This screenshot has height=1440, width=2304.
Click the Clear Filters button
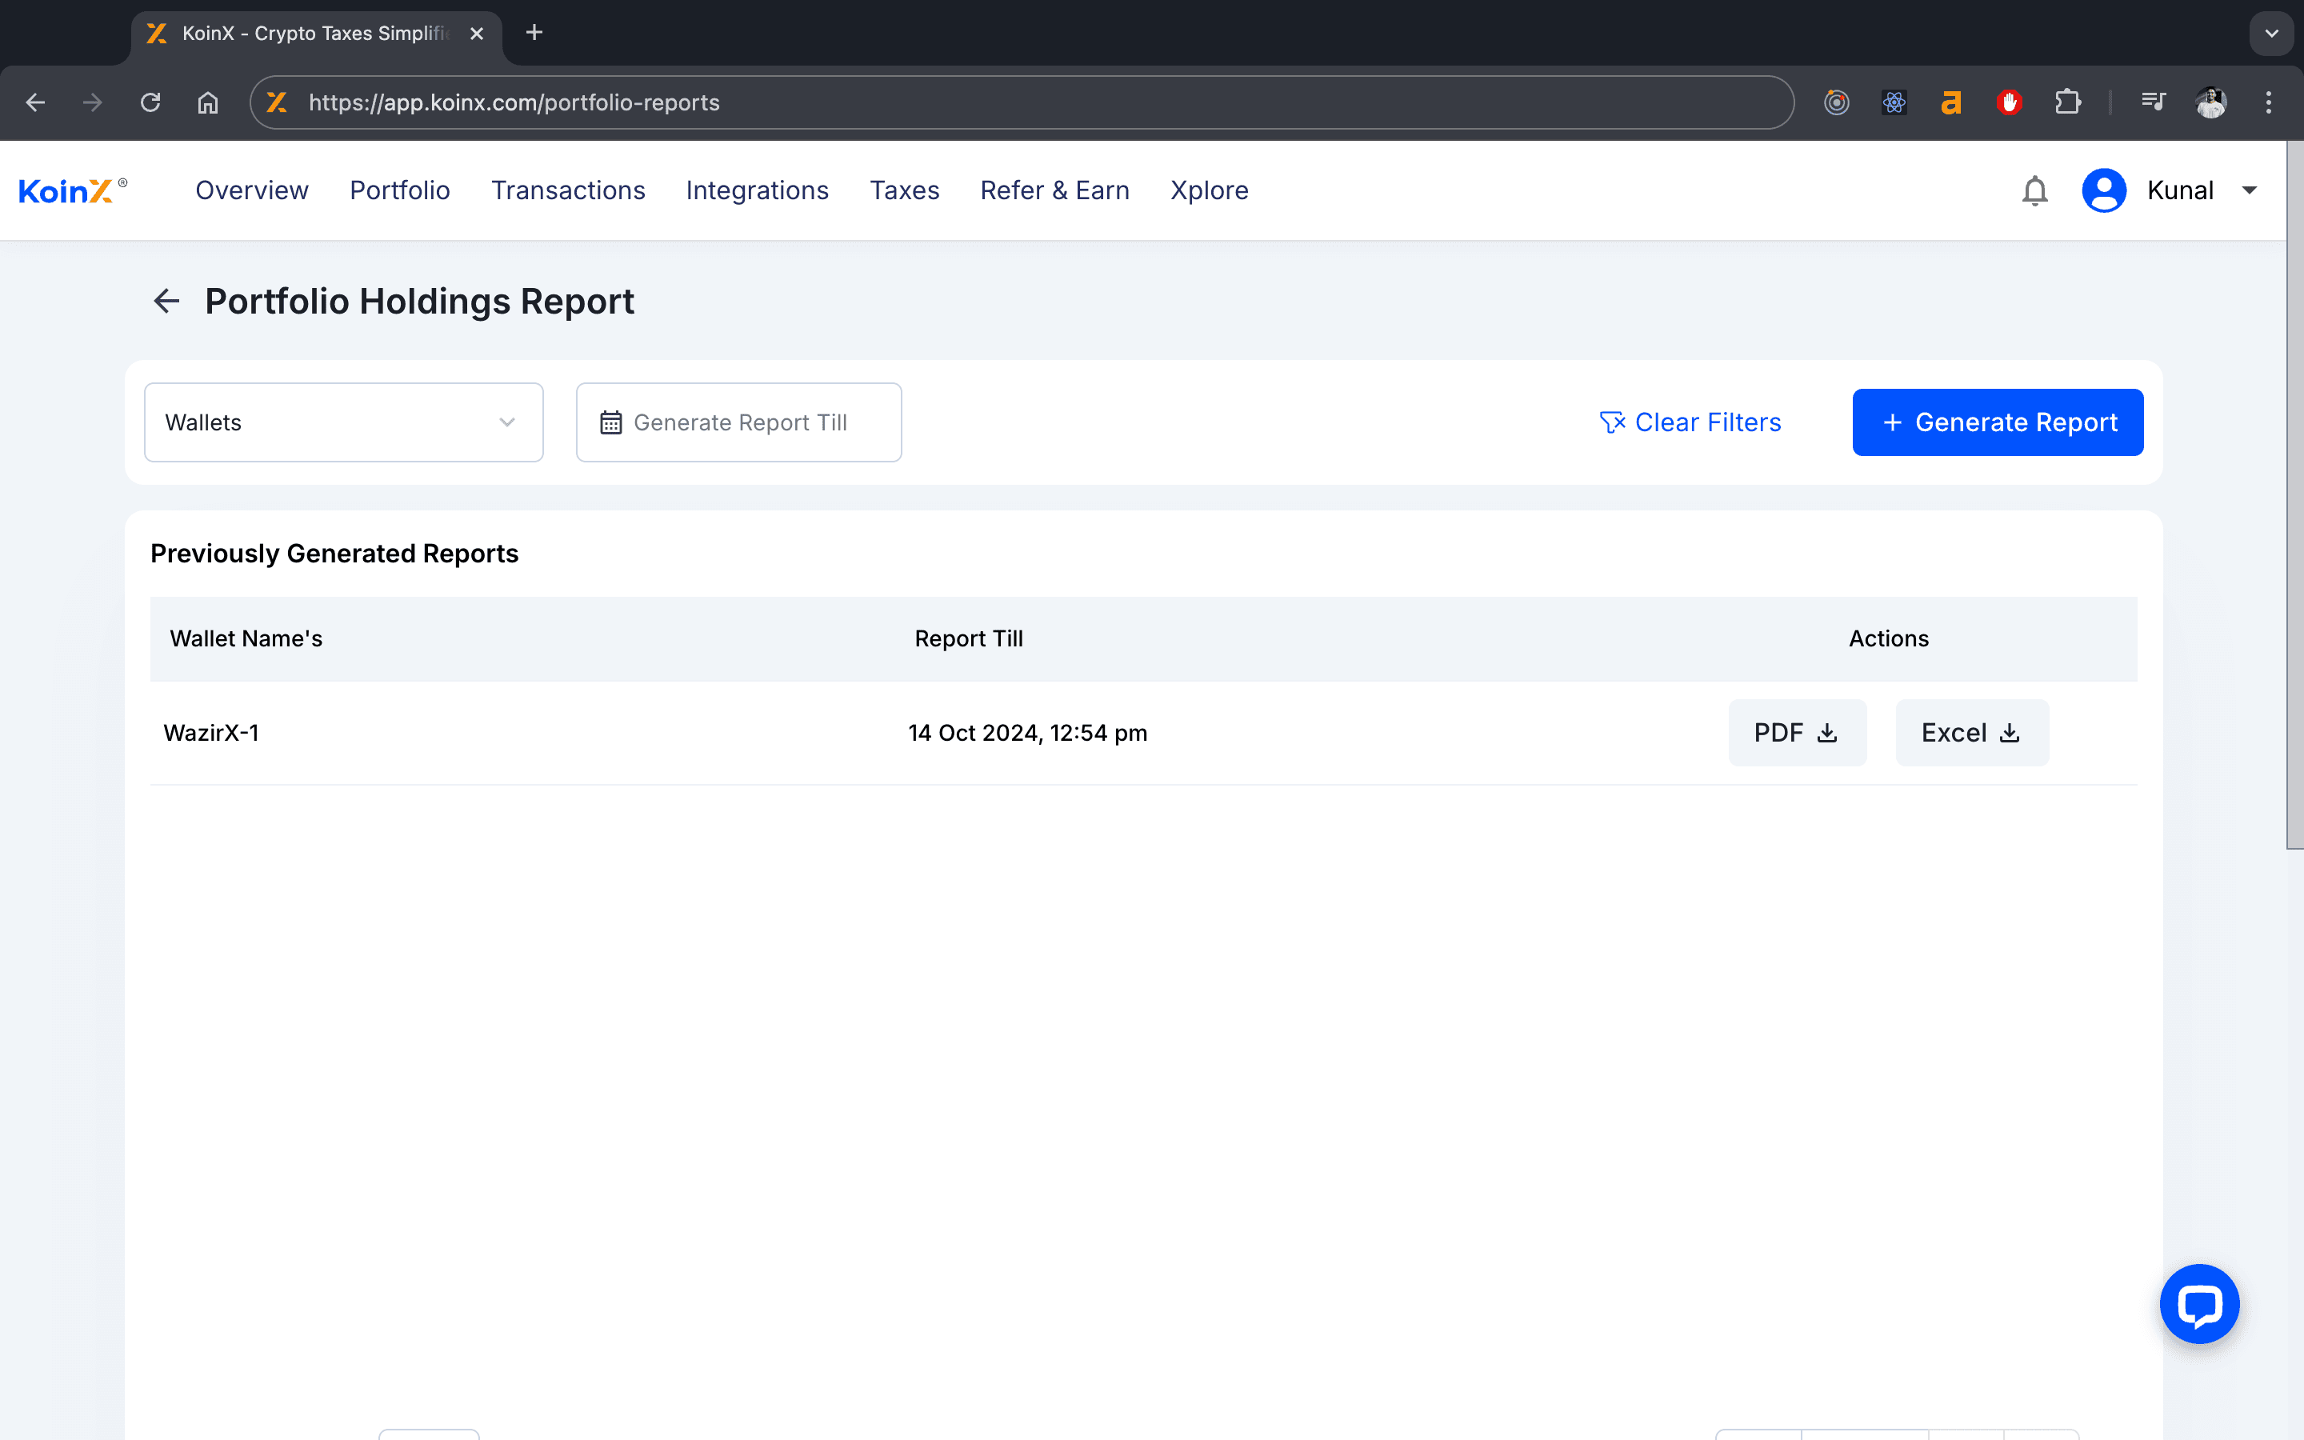[x=1690, y=422]
